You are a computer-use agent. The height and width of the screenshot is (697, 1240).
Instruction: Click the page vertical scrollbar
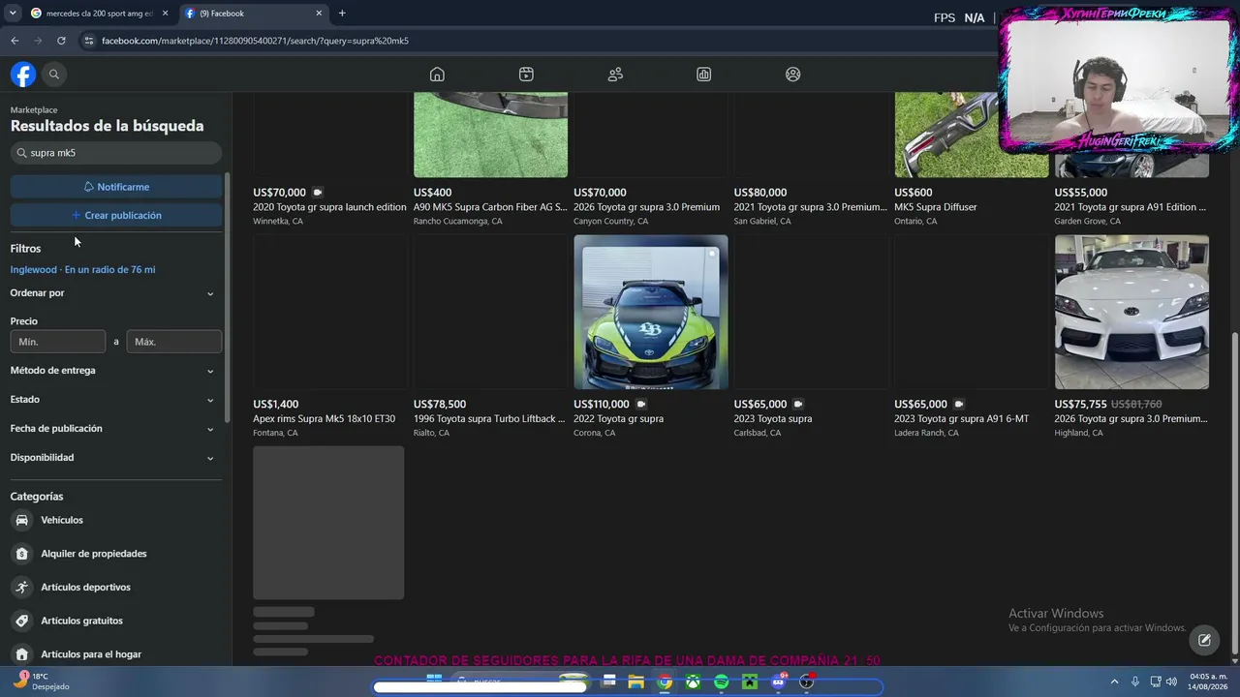[1234, 492]
